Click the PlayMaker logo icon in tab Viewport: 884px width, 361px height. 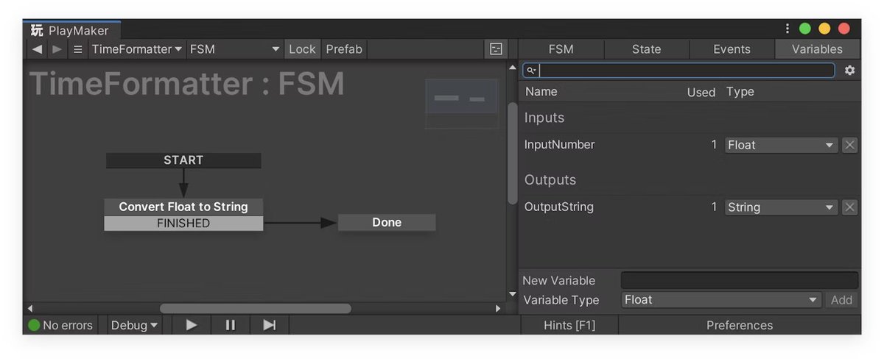(x=37, y=30)
